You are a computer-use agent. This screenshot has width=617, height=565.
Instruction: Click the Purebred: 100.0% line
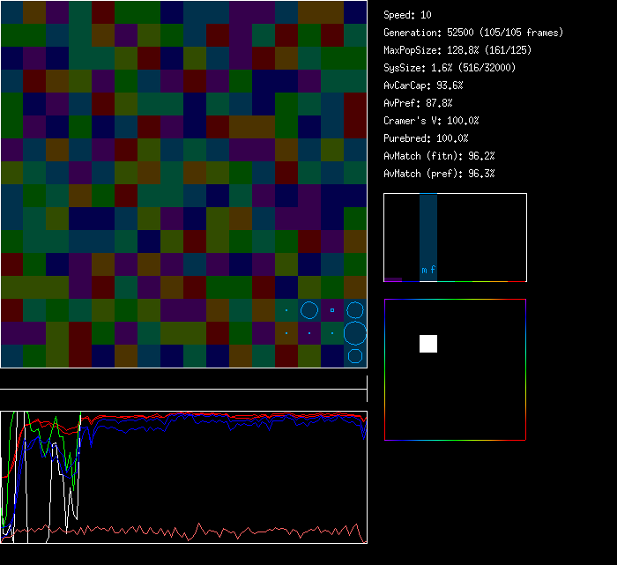point(427,138)
